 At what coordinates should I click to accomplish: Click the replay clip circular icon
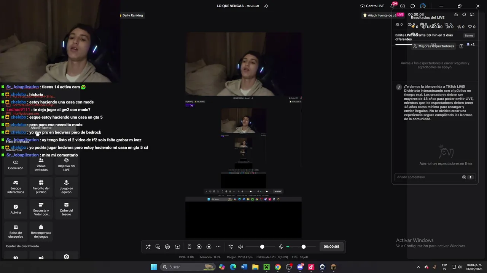(208, 247)
